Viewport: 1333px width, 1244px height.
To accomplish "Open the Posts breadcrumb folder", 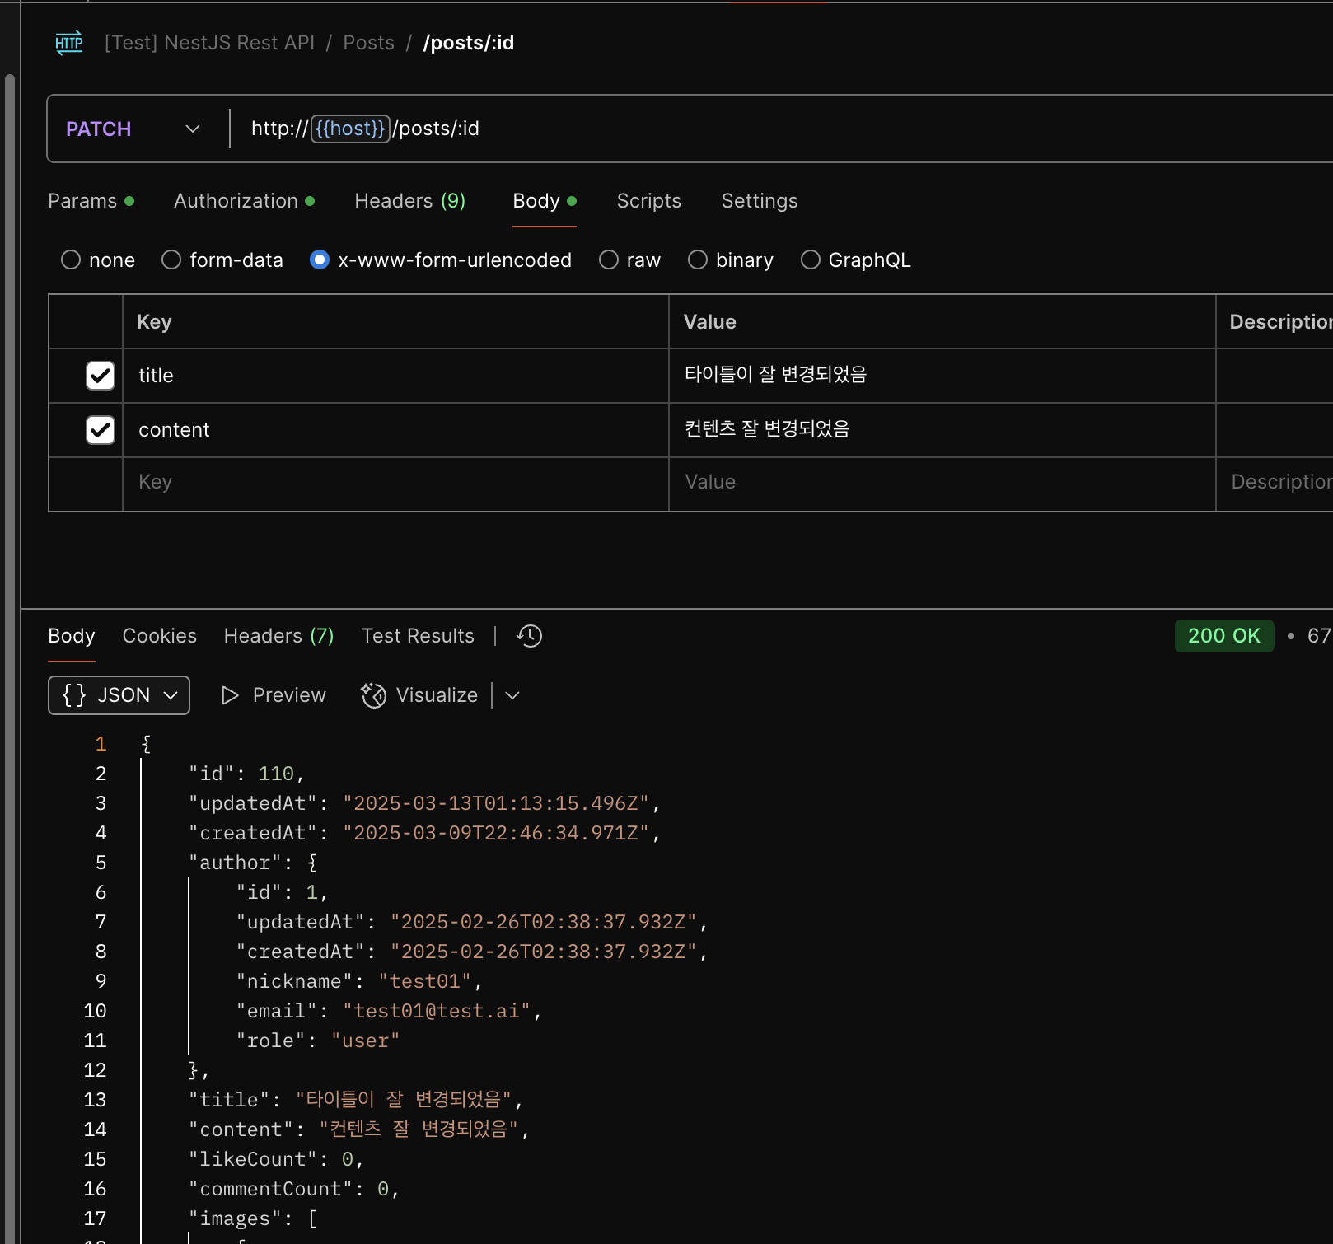I will (x=369, y=43).
